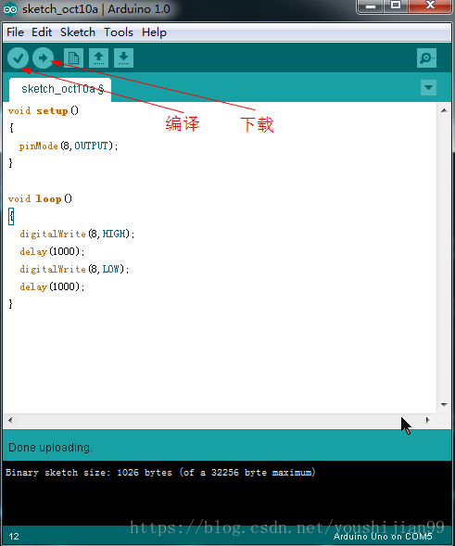Create a new sketch with New icon

tap(74, 57)
